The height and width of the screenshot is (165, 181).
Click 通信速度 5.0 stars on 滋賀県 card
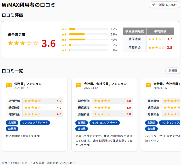click(x=102, y=108)
